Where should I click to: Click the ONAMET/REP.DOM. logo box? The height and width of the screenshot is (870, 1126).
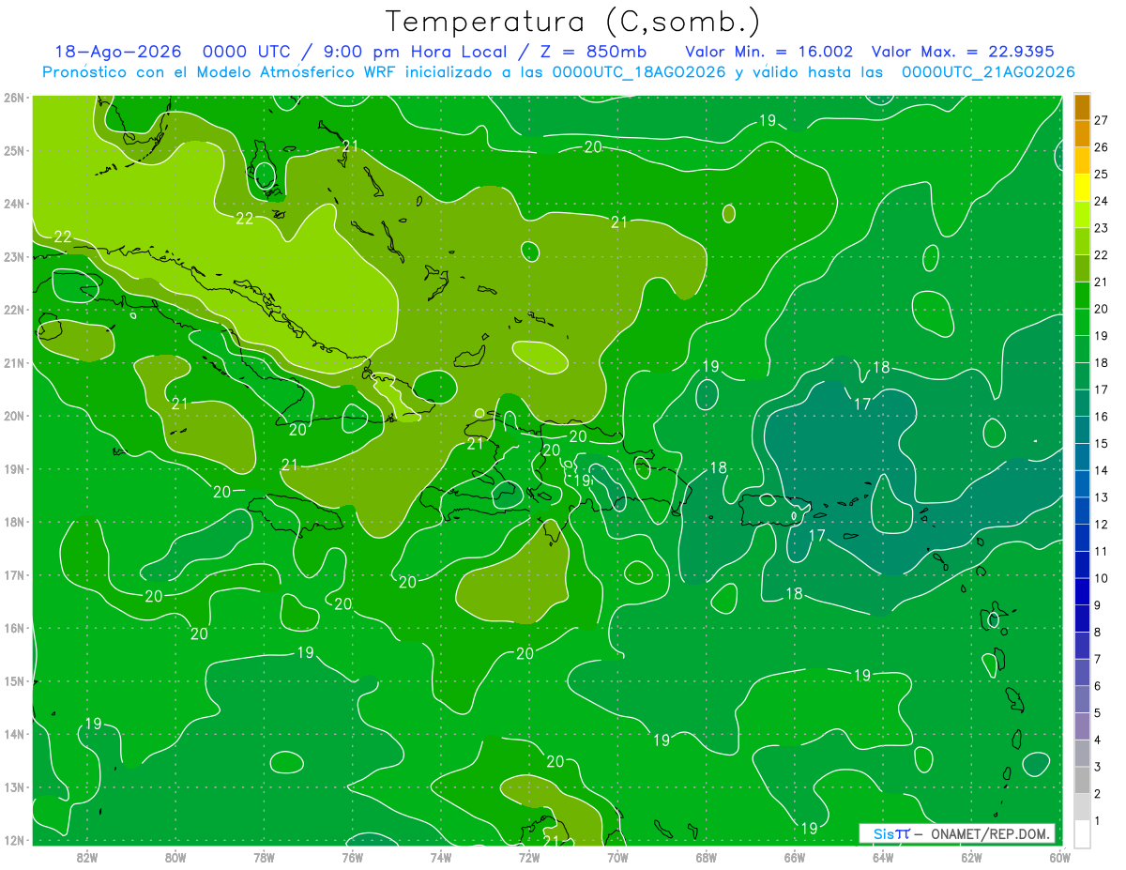(x=957, y=833)
